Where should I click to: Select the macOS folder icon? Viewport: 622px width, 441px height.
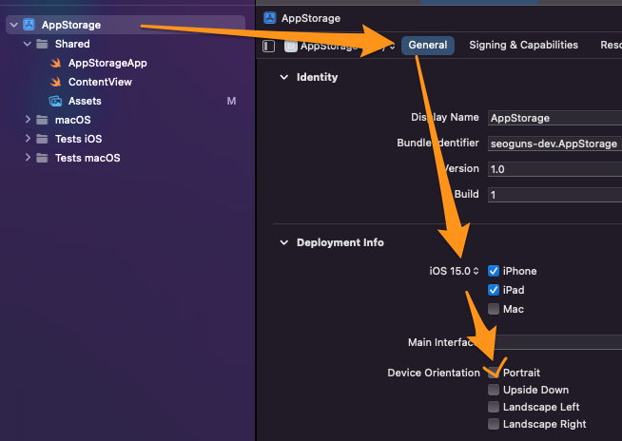click(x=42, y=120)
